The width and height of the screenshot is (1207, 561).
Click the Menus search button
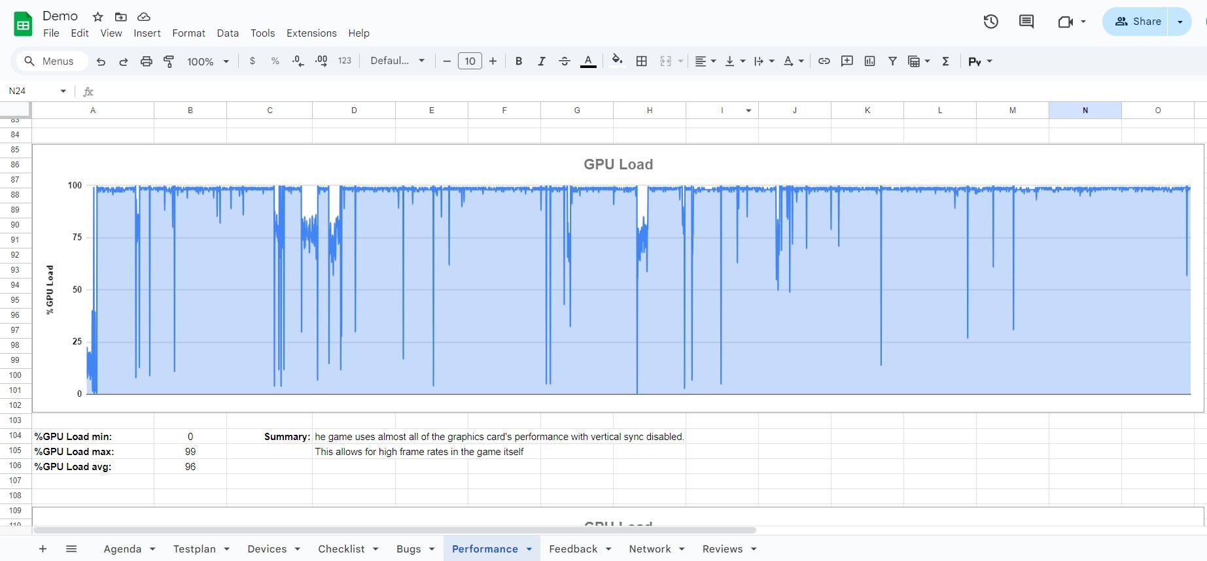coord(49,61)
